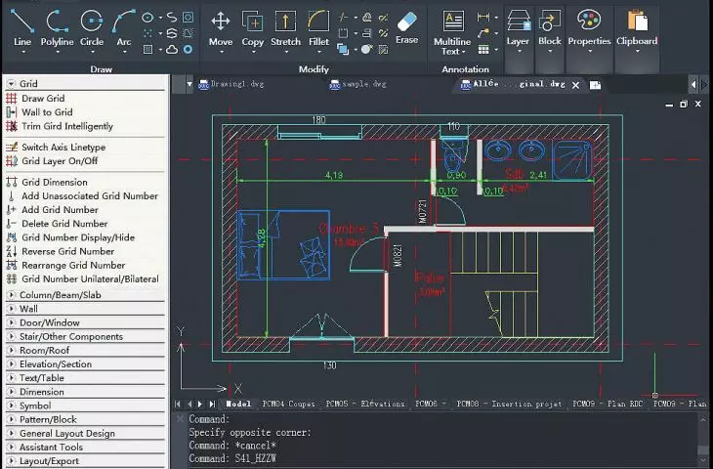The image size is (713, 469).
Task: Open Multiline Text dropdown arrow
Action: [463, 52]
